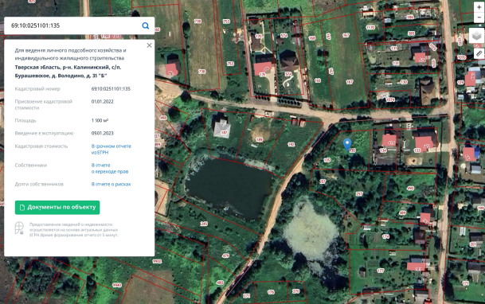
Task: Select parcel 257 on the map
Action: coord(359,193)
